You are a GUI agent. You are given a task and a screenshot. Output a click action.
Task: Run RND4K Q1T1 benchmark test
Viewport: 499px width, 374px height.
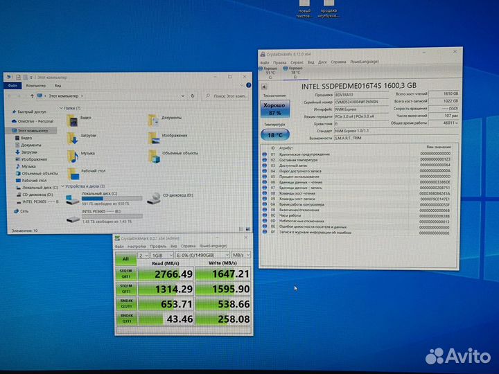(x=126, y=319)
